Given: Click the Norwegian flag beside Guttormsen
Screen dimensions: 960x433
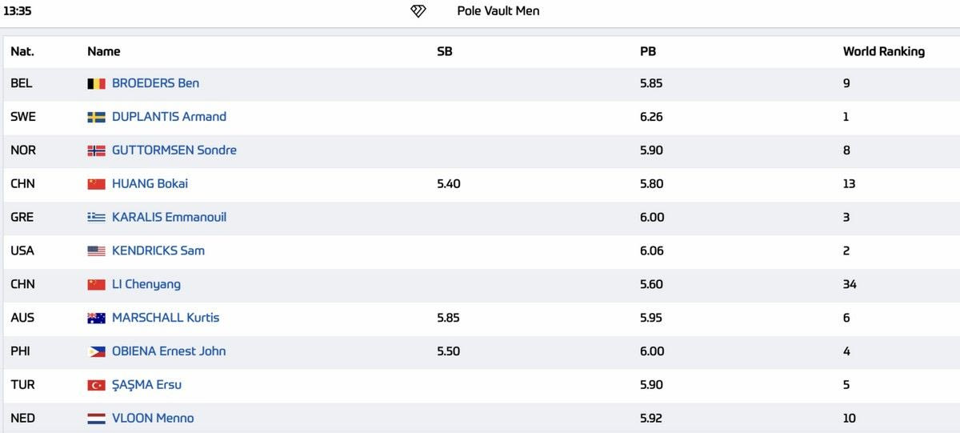Looking at the screenshot, I should click(x=96, y=150).
